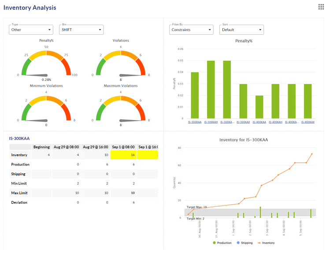This screenshot has width=326, height=253.
Task: Select the IS-400KAA axis label link
Action: coord(259,122)
